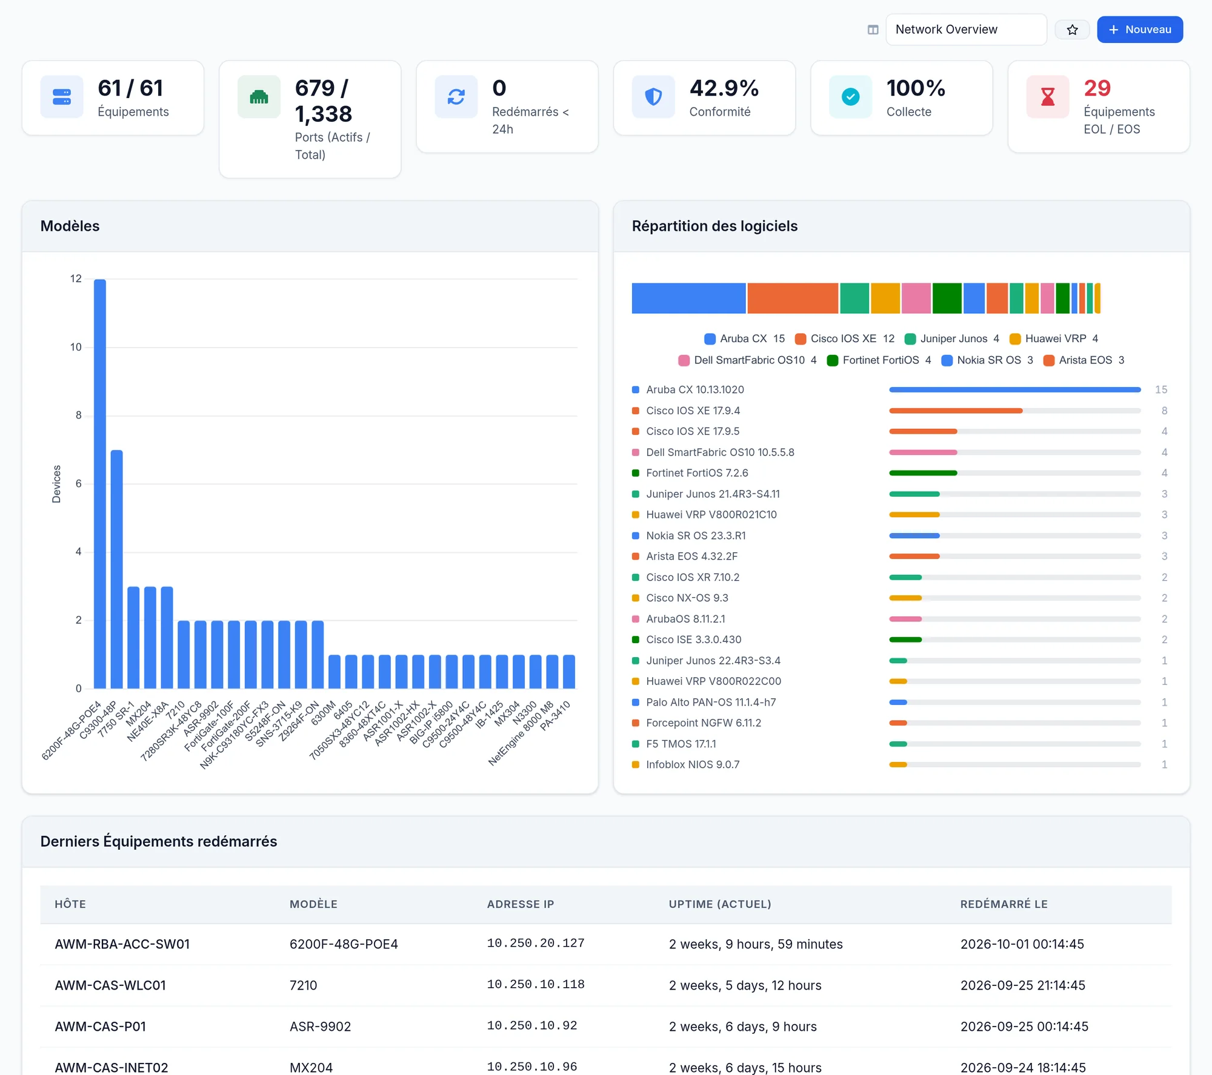Viewport: 1212px width, 1075px height.
Task: Click Fortinet FortiOS 7.2.6 progress bar
Action: [x=1014, y=473]
